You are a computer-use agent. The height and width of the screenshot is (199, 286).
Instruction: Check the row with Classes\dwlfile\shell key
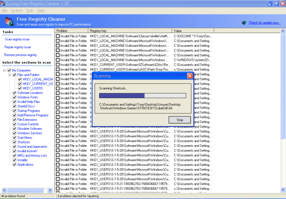click(x=58, y=36)
